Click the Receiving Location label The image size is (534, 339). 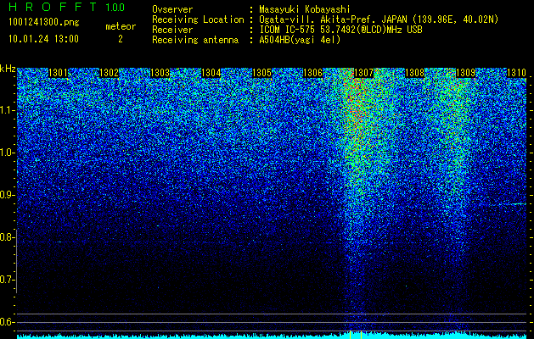pyautogui.click(x=198, y=19)
